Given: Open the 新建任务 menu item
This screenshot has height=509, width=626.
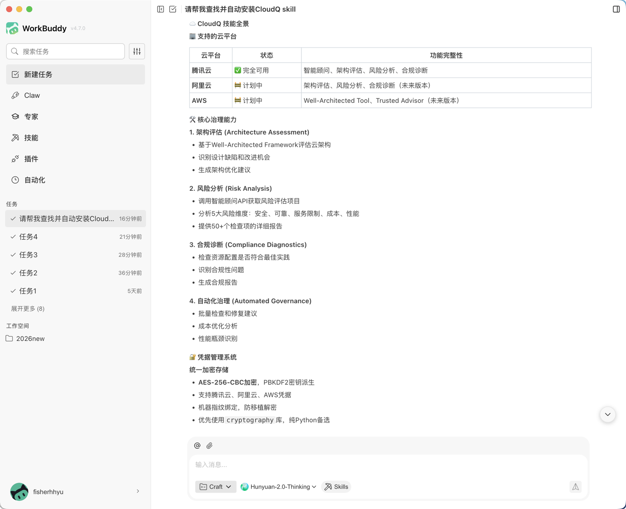Looking at the screenshot, I should (75, 74).
